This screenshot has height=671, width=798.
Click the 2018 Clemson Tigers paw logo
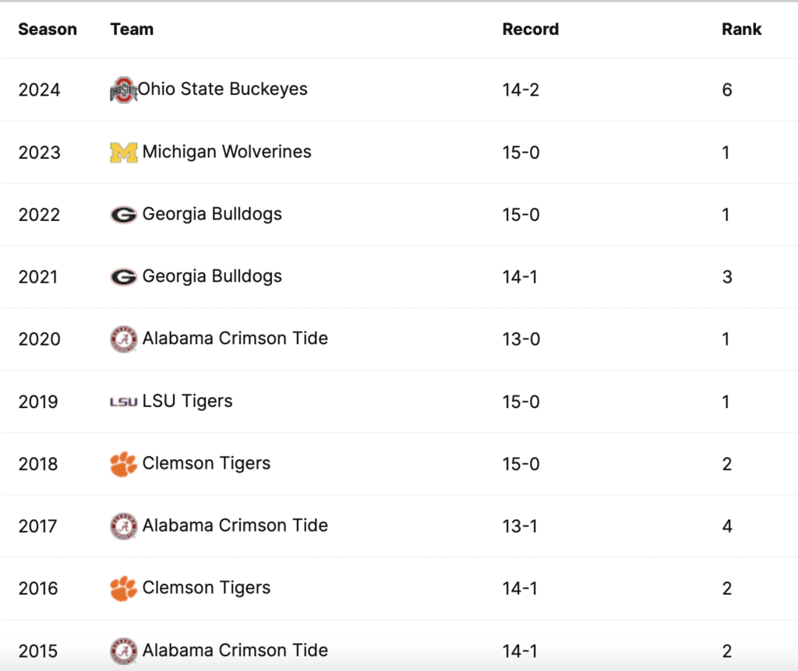[x=123, y=464]
